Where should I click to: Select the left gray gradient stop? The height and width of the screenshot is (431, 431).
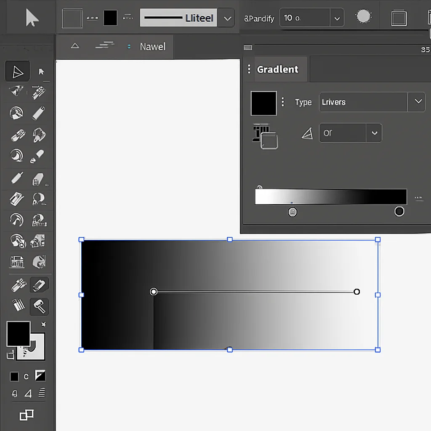tap(293, 212)
